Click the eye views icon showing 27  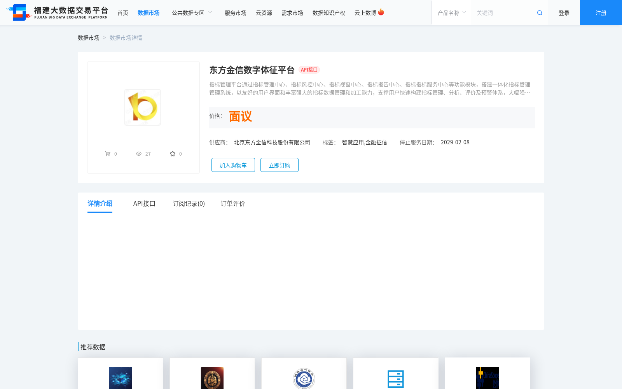(x=139, y=154)
